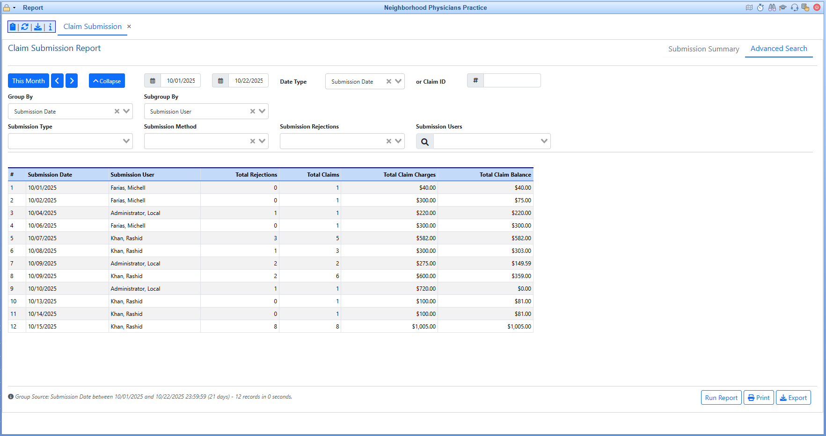Click the stopwatch icon in the title bar
This screenshot has width=826, height=436.
tap(760, 7)
